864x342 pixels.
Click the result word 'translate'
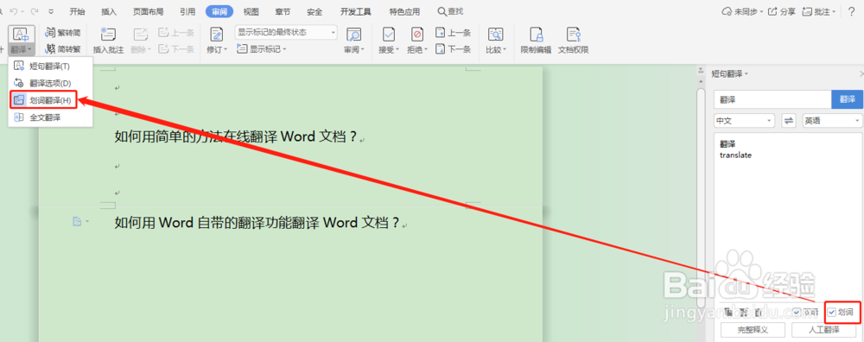click(x=735, y=155)
